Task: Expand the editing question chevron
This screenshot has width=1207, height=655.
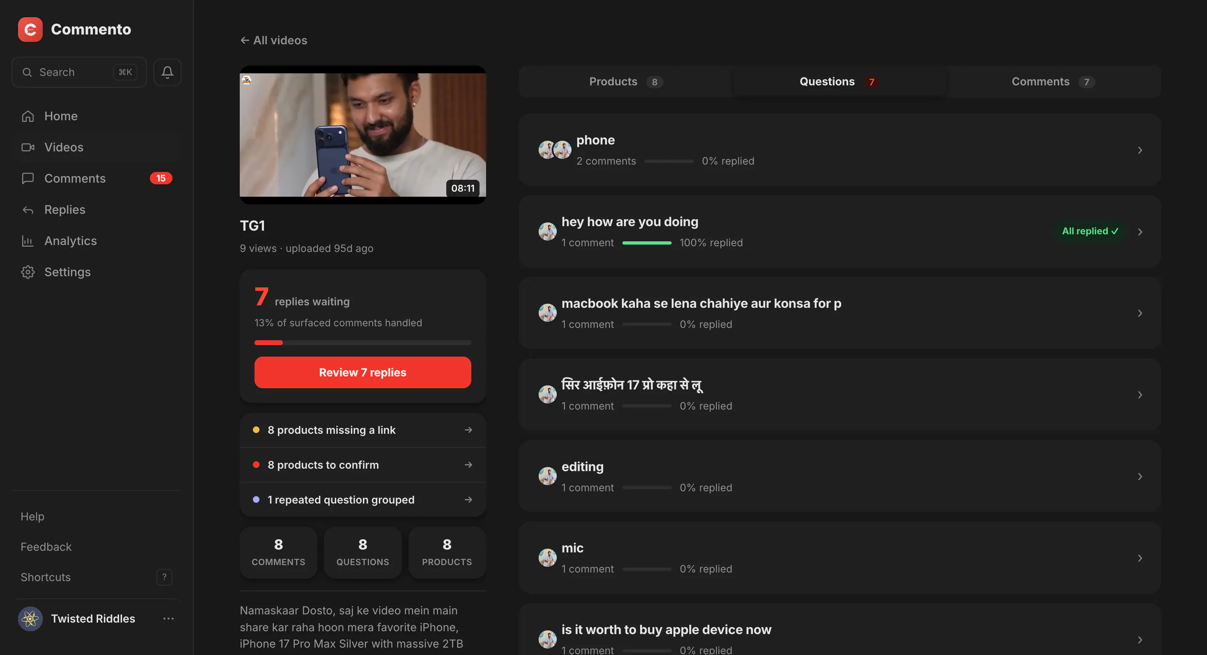Action: tap(1140, 476)
